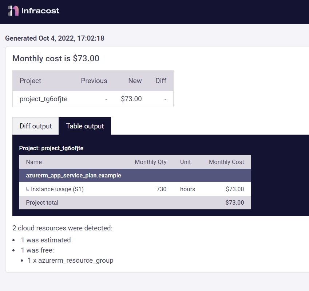Screen dimensions: 309x291
Task: Click the Diff column header in summary
Action: [x=161, y=81]
